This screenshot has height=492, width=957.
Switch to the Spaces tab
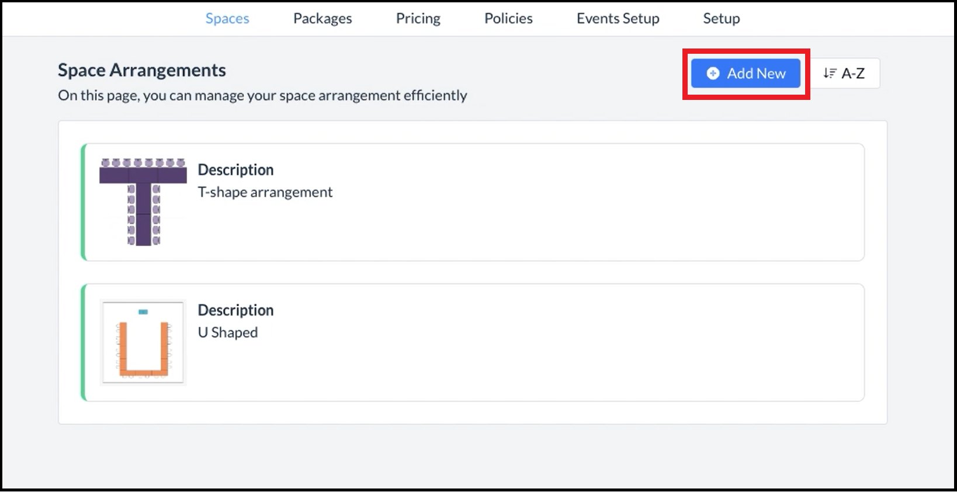[227, 19]
